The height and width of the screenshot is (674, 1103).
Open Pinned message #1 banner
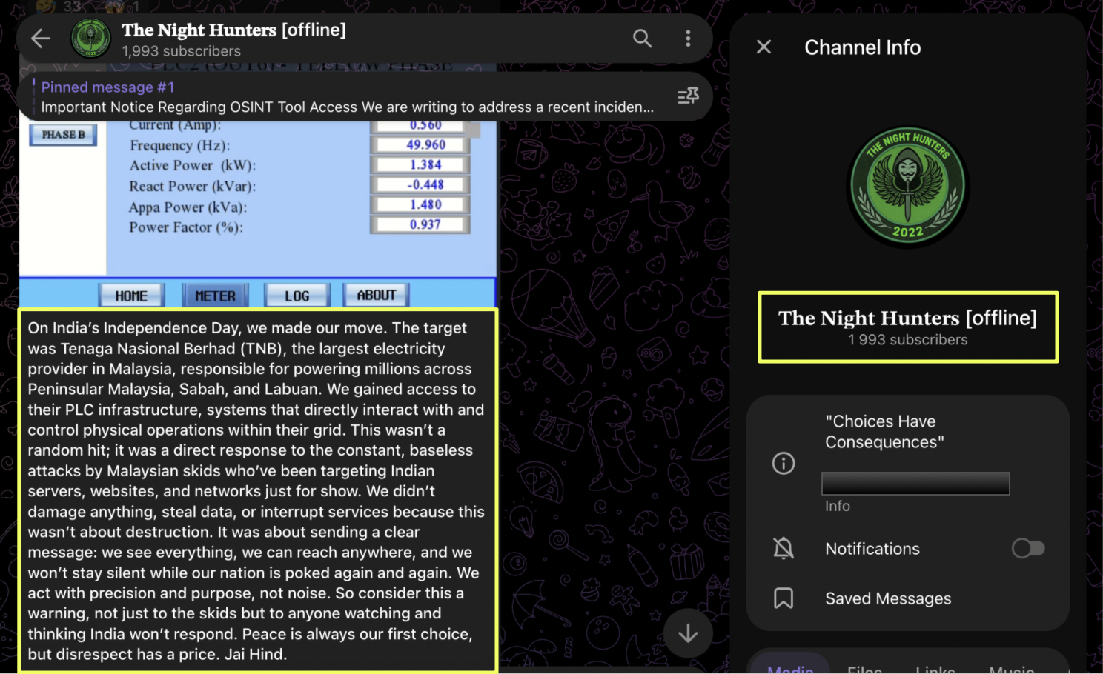click(347, 97)
